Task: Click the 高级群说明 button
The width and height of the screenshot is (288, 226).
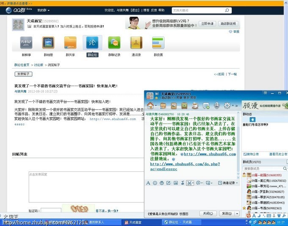Action: point(228,24)
